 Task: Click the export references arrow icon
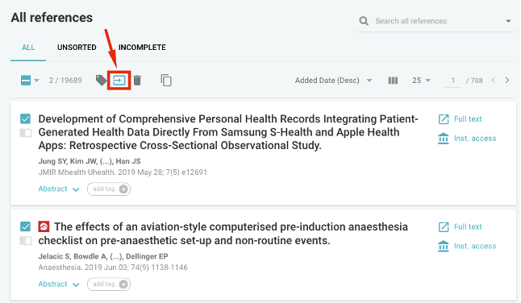(119, 81)
